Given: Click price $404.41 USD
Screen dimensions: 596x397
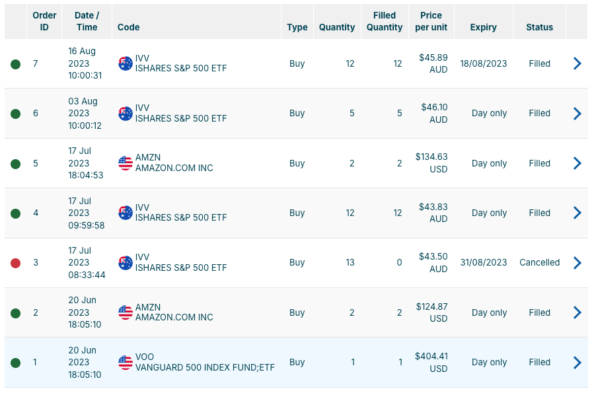Looking at the screenshot, I should (431, 363).
